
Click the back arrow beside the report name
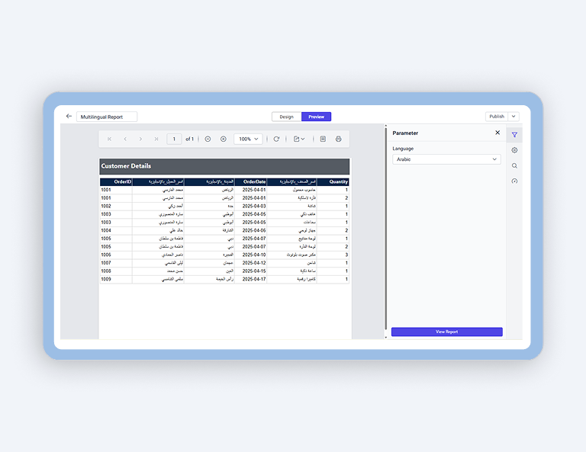coord(69,116)
